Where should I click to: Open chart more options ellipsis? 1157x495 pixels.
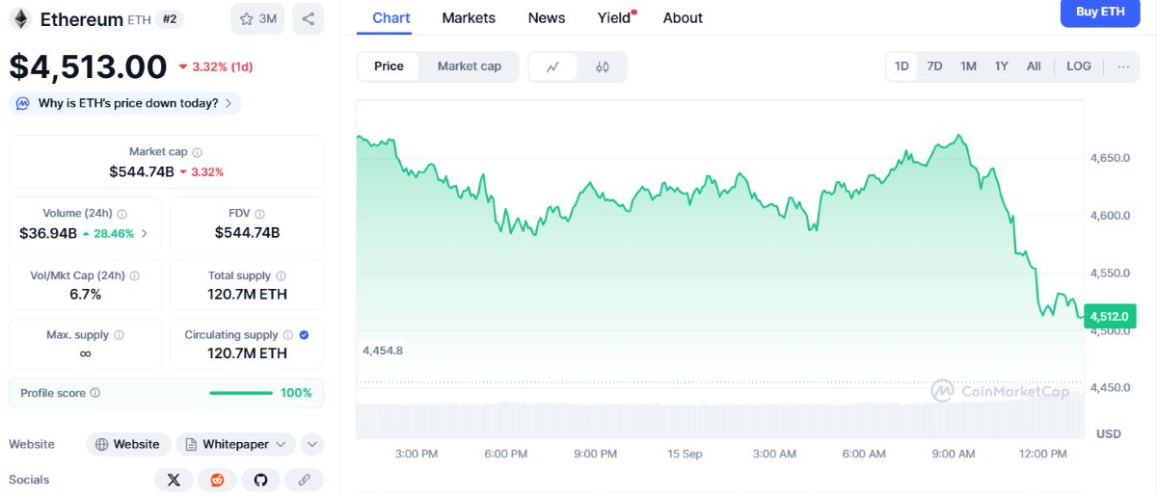1123,66
